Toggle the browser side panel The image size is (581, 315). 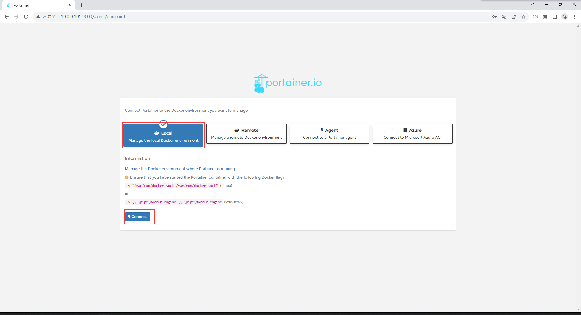555,17
